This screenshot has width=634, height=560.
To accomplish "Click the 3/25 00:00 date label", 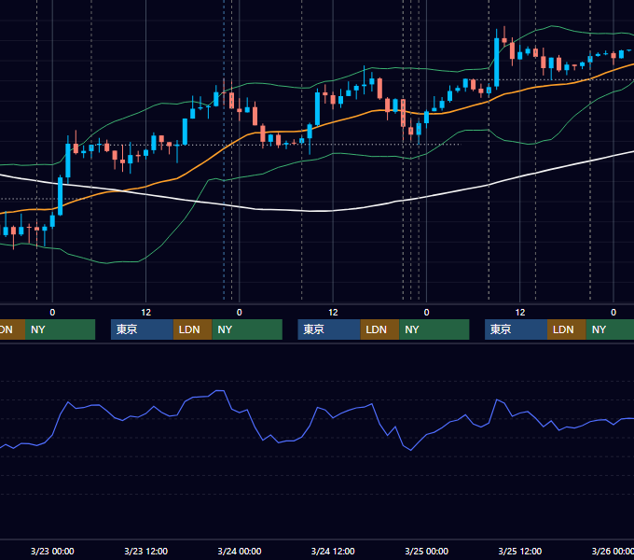I will point(426,551).
